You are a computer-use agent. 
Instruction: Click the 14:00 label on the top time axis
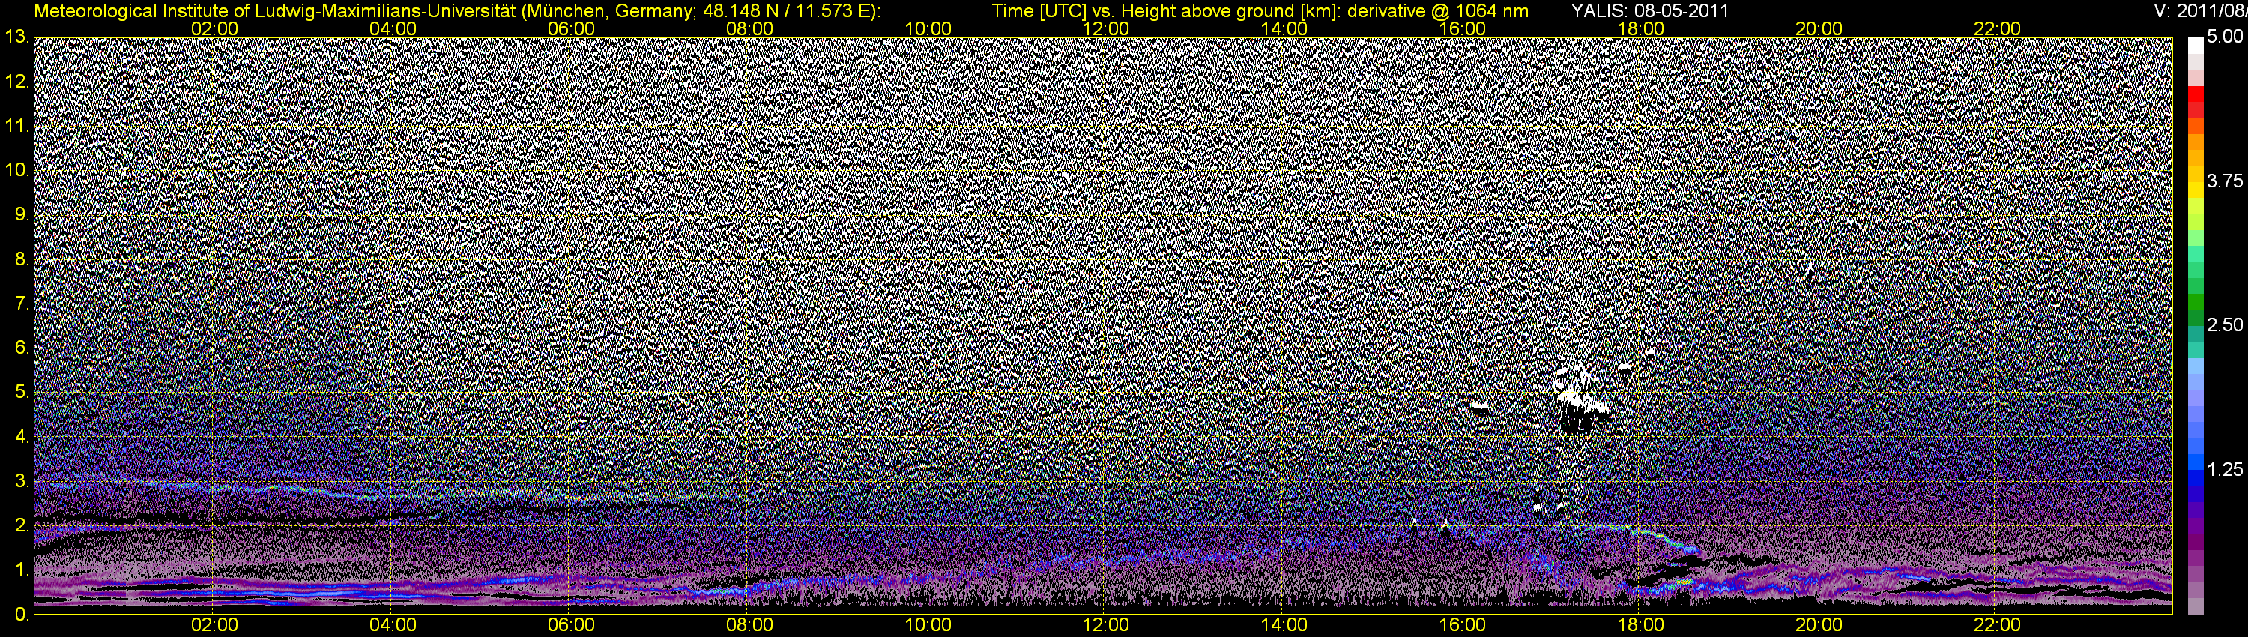coord(1284,28)
